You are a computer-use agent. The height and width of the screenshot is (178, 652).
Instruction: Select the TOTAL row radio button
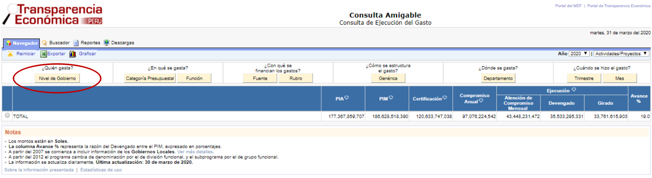7,115
